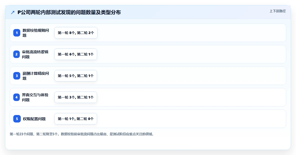296x155 pixels.
Task: Select number badge 3 for 薪酬计算精度问题
Action: point(17,76)
